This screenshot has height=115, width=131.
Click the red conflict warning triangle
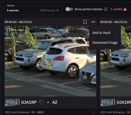(125, 9)
